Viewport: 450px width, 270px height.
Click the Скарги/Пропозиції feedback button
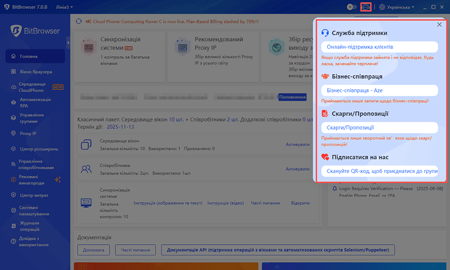coord(379,127)
